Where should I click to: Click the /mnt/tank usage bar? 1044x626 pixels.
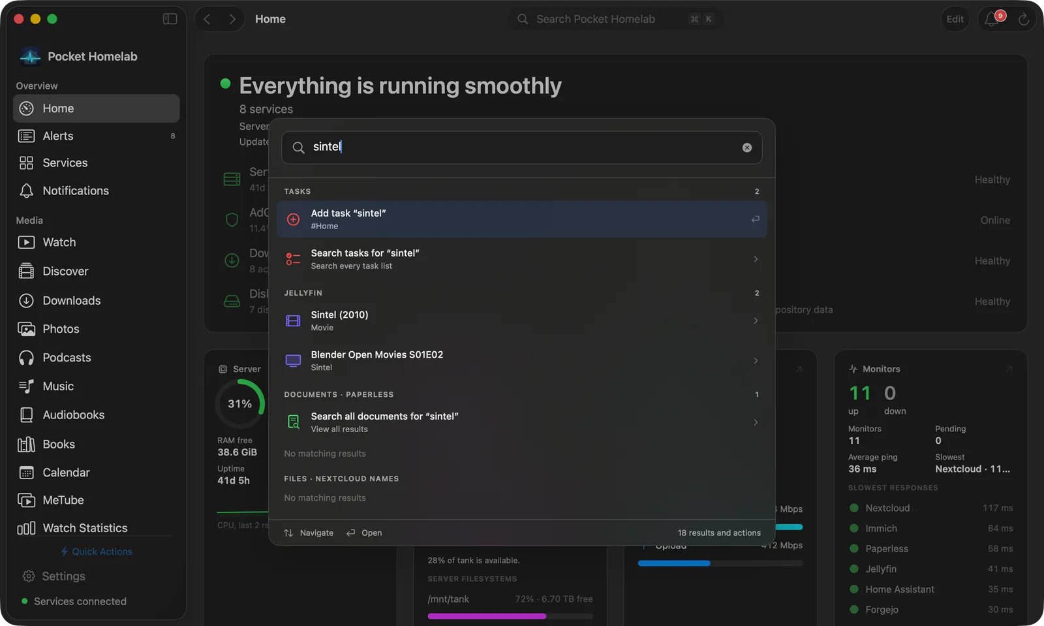(510, 616)
